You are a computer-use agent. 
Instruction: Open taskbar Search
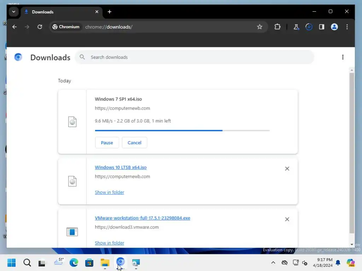27,263
